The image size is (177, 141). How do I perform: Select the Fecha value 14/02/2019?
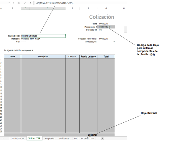104,24
